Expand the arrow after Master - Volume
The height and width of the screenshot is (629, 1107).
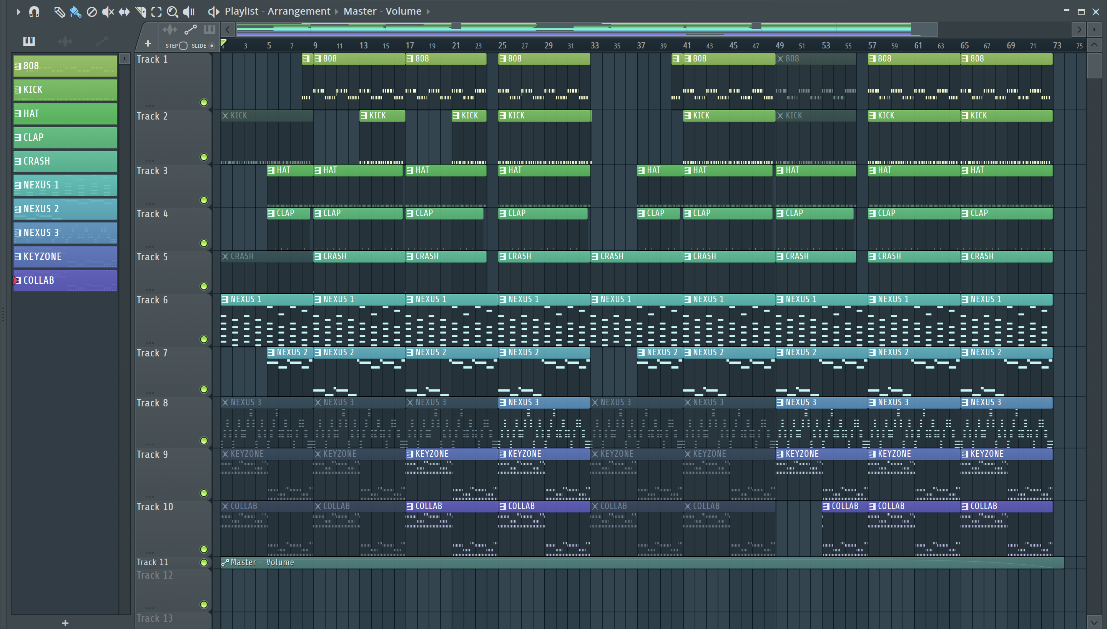pyautogui.click(x=428, y=12)
